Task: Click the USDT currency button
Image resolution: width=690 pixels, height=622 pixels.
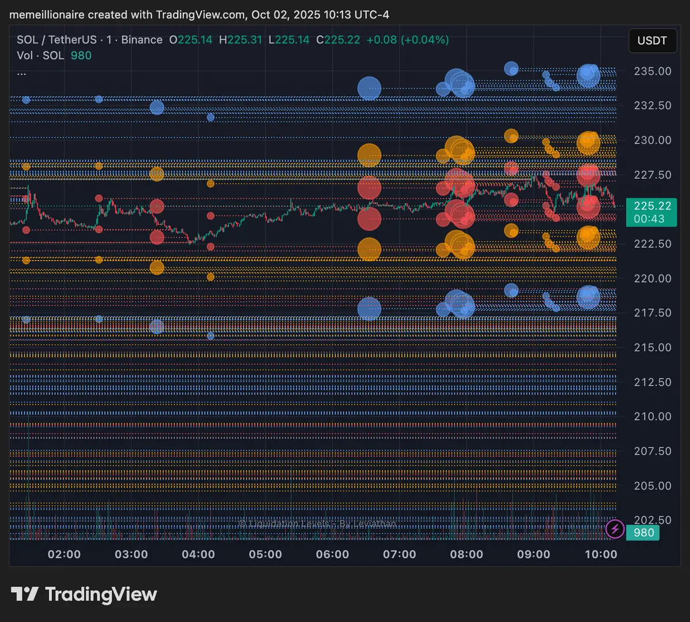Action: [653, 41]
